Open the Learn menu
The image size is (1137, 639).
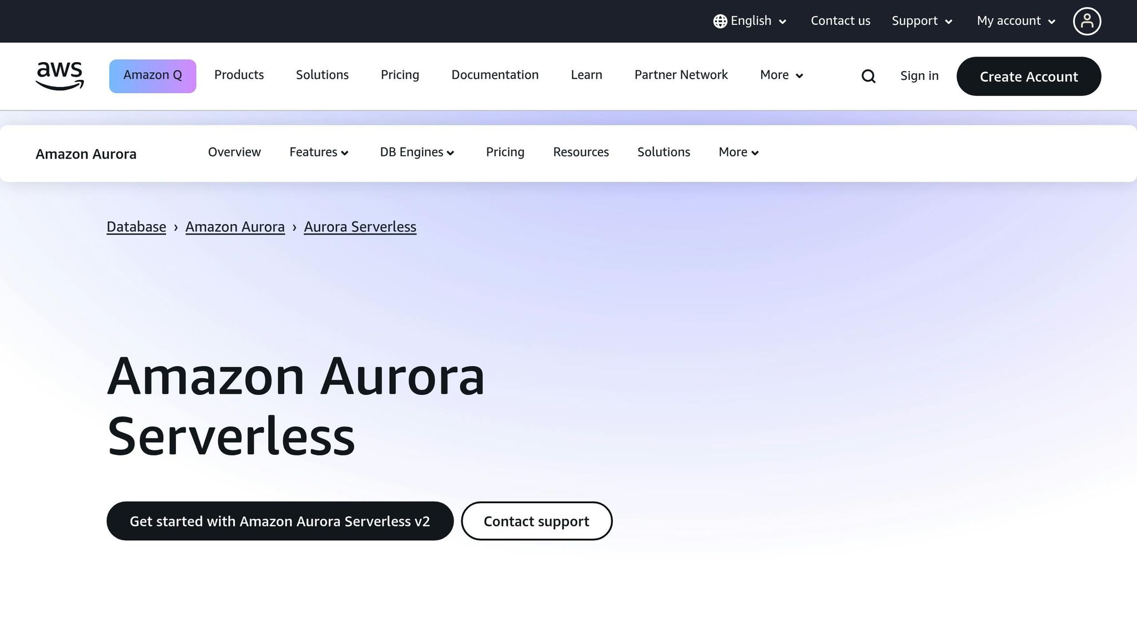[x=586, y=75]
